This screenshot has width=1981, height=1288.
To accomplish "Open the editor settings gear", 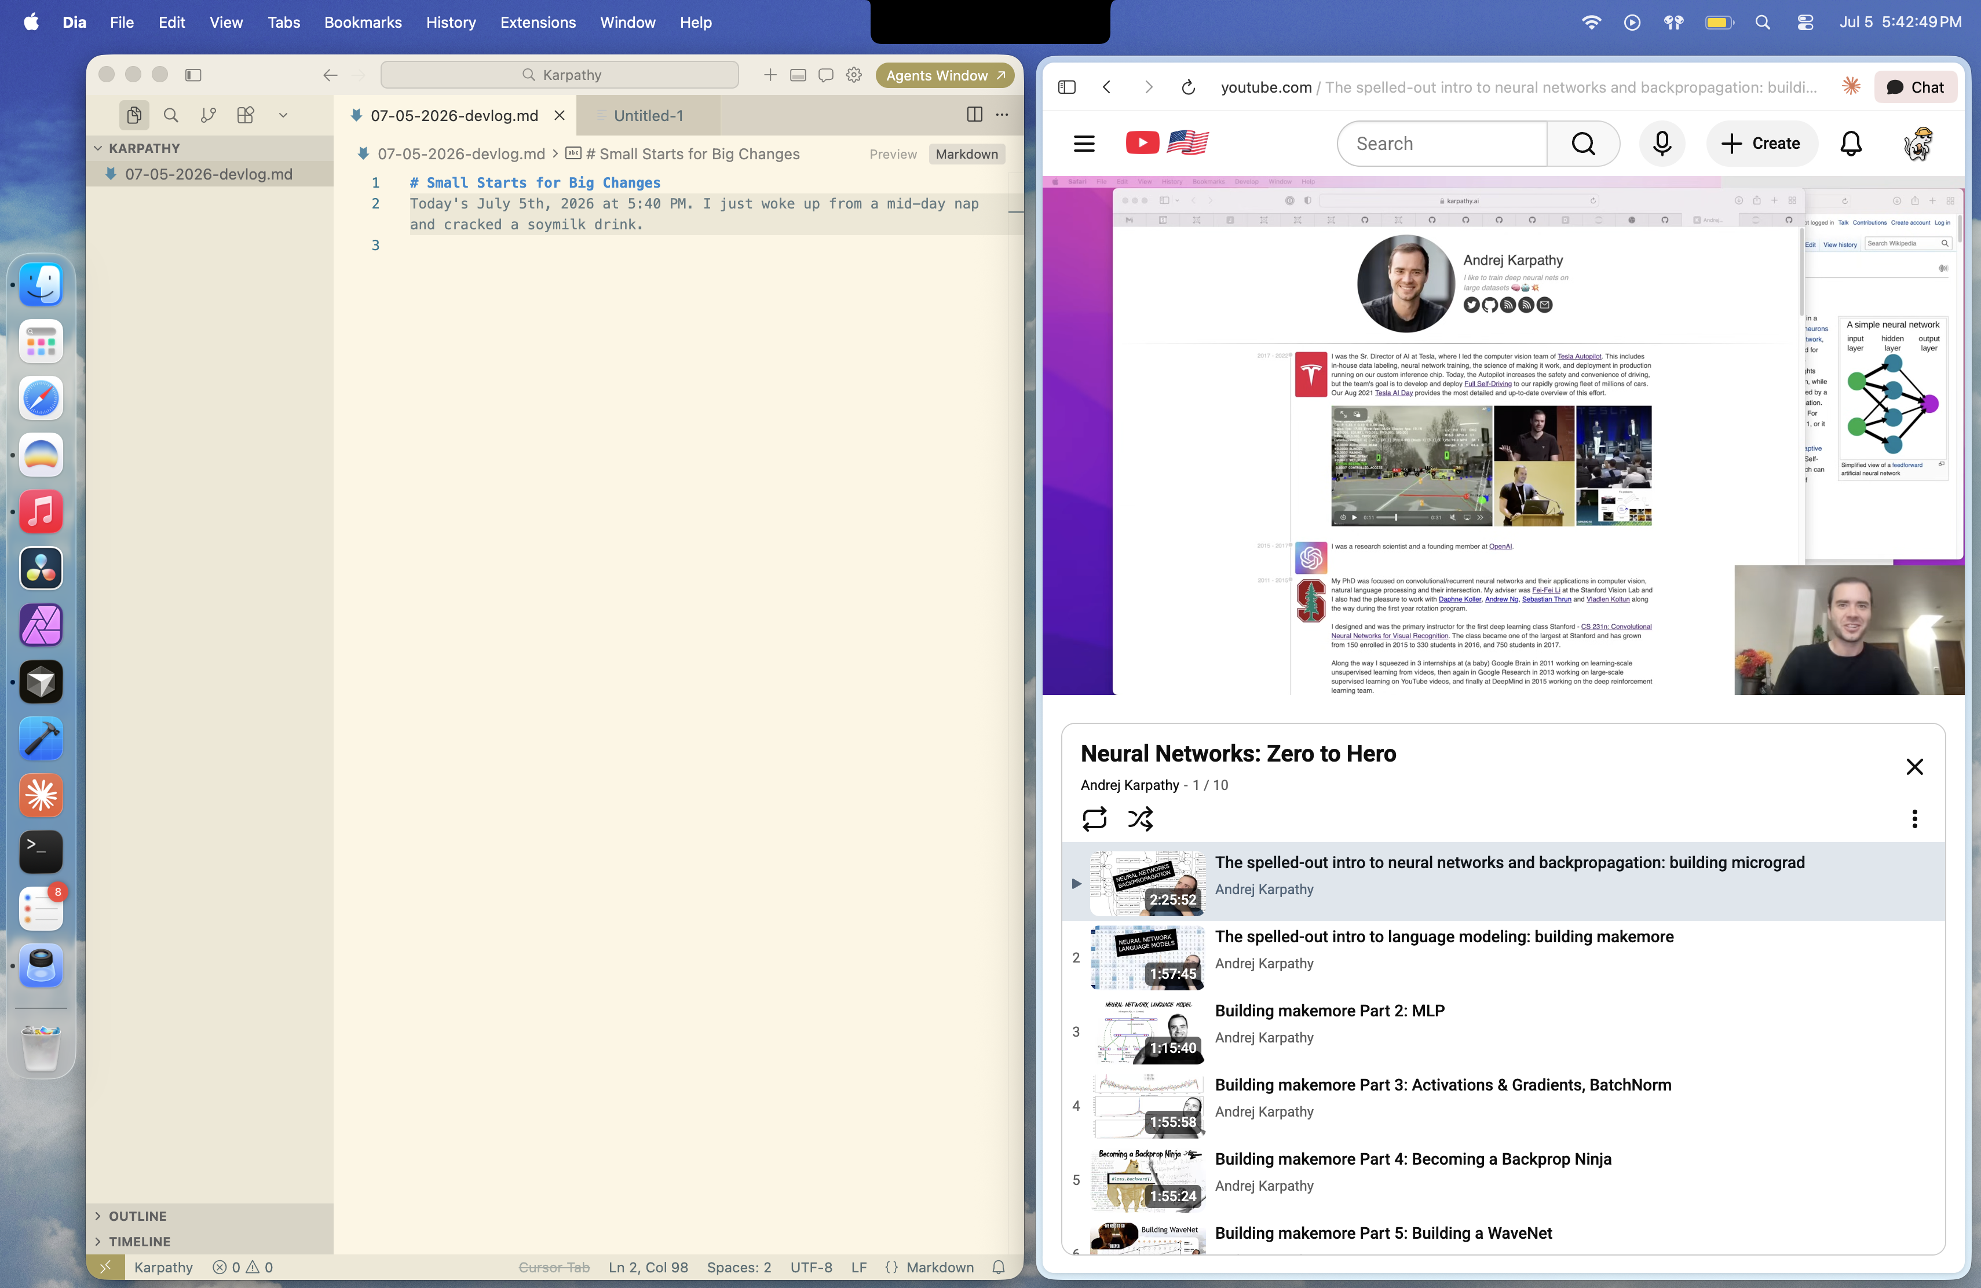I will pos(854,75).
